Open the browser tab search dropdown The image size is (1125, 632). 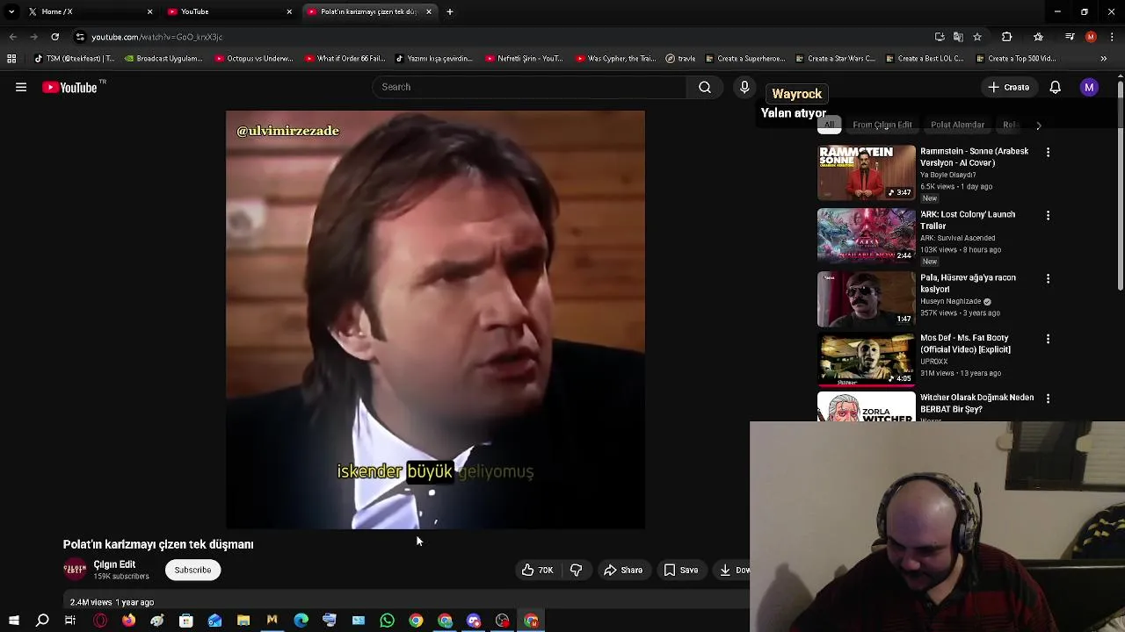(11, 11)
